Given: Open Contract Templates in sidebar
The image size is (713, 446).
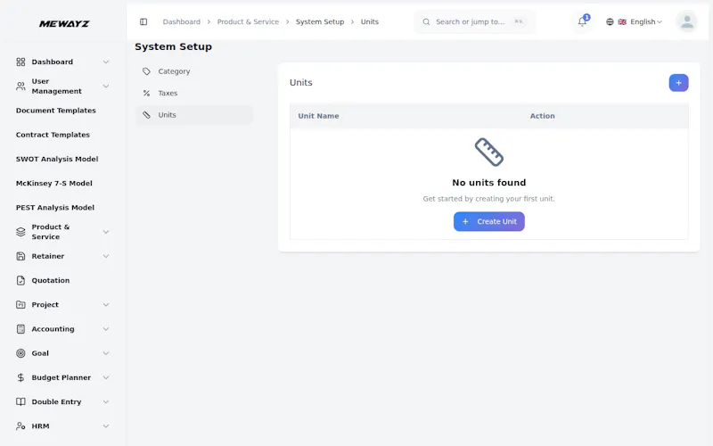Looking at the screenshot, I should coord(53,135).
